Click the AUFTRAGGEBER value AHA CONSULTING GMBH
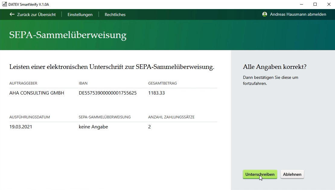The image size is (335, 190). click(x=37, y=93)
